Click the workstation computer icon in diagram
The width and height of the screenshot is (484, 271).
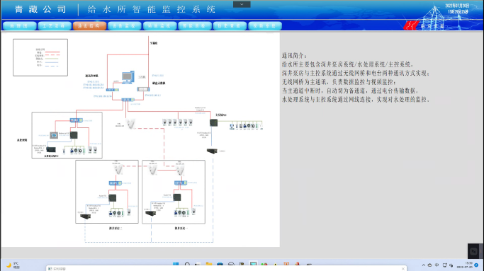click(128, 77)
